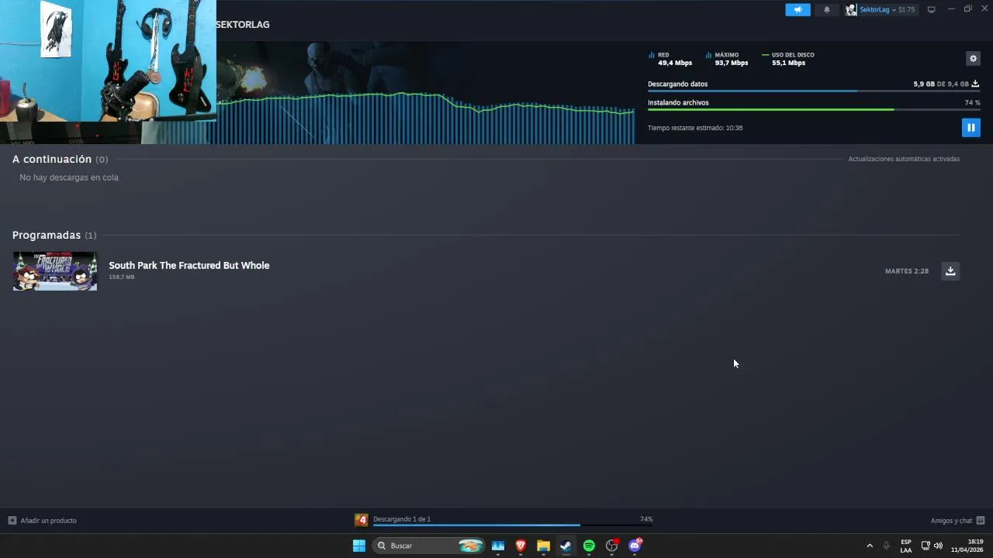
Task: Open volume control in system tray
Action: (x=939, y=546)
